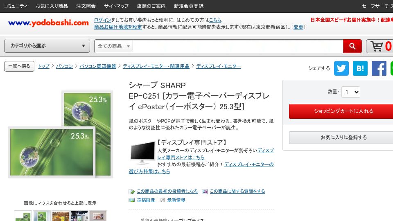Go to 注文照会 in top menu

point(86,6)
